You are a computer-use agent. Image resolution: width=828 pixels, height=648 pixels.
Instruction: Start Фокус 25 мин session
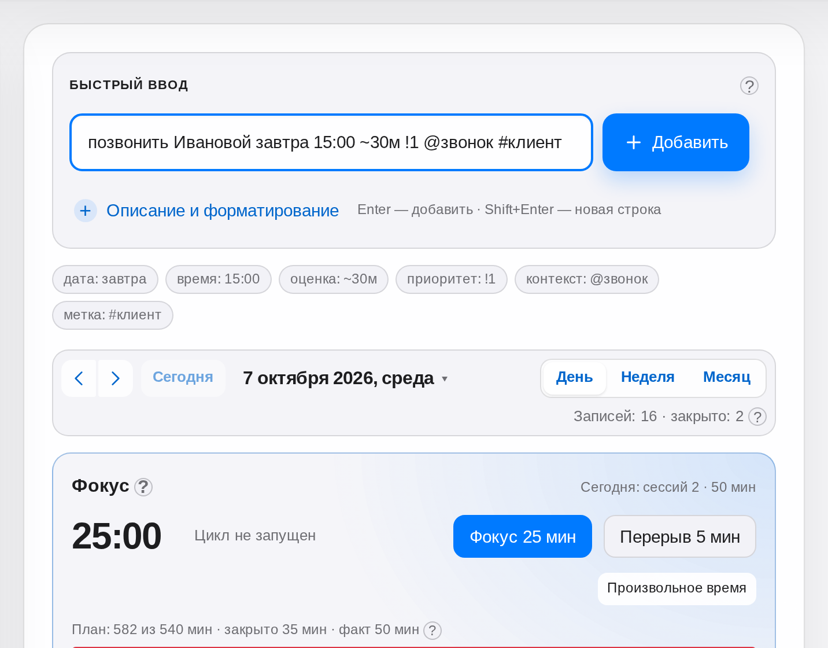click(523, 536)
